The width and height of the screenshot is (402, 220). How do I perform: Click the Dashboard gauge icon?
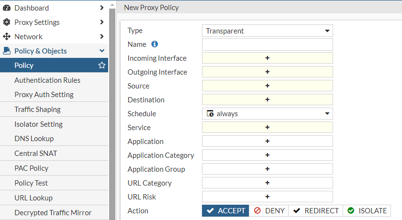click(7, 8)
